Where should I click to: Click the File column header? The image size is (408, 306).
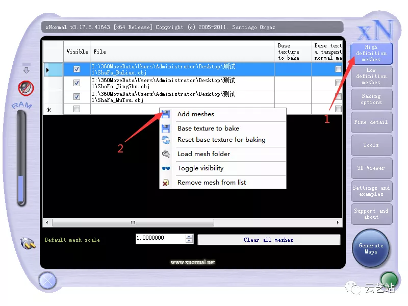[183, 52]
